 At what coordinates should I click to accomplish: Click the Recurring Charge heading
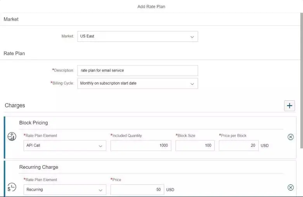coord(39,167)
